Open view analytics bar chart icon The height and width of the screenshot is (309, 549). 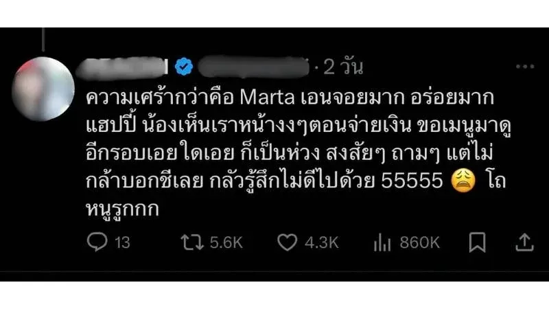pos(382,242)
